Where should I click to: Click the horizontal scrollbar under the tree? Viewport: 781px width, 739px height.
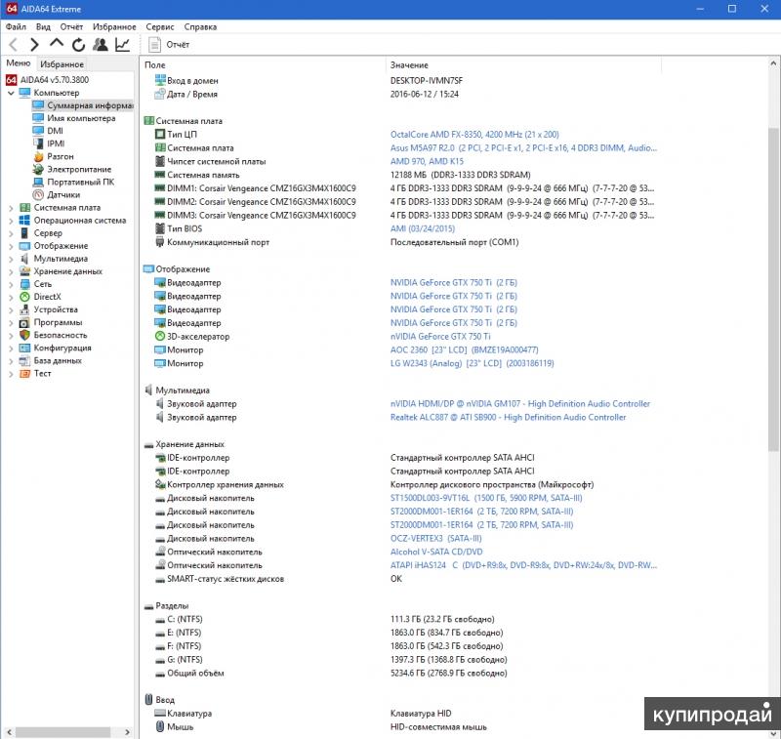(62, 732)
